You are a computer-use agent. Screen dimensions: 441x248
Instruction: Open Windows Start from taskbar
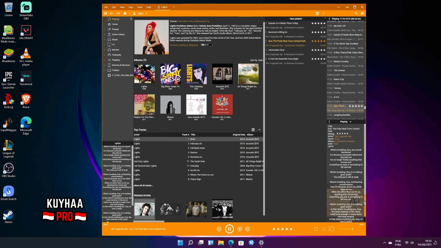[180, 243]
